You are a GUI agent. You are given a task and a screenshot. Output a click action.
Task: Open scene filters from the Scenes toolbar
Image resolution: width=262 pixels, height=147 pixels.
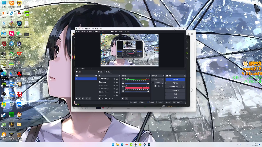pos(83,99)
